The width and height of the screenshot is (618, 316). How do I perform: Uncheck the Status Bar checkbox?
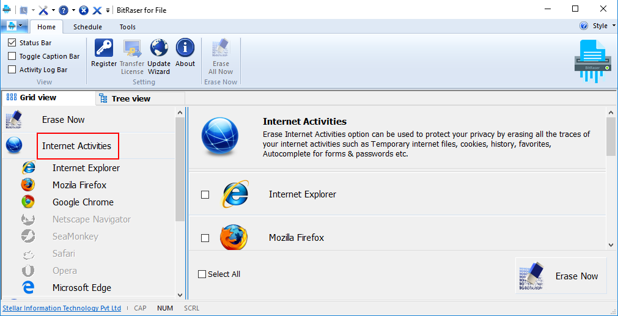coord(12,43)
